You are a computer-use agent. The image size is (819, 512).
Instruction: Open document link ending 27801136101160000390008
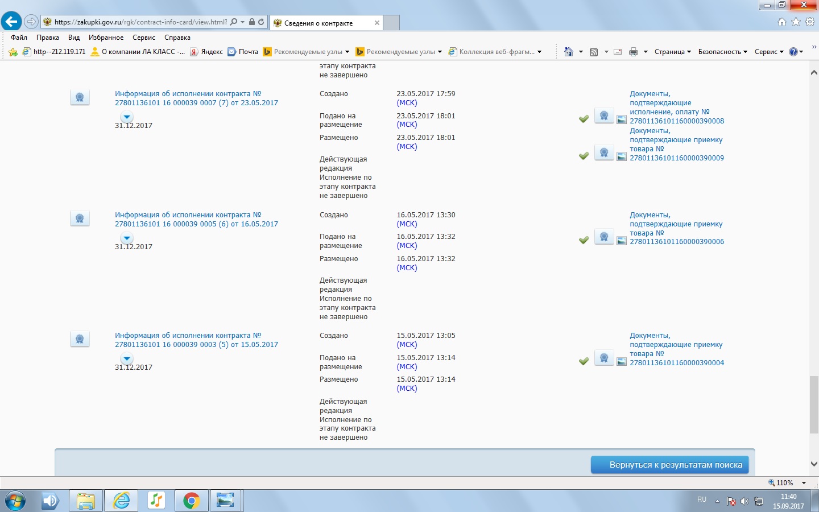coord(677,108)
